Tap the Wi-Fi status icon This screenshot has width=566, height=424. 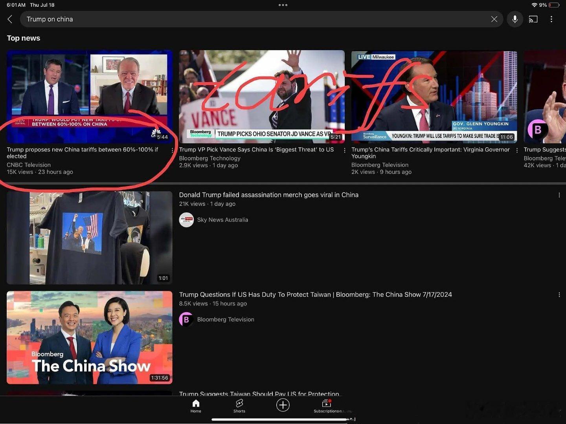click(534, 5)
